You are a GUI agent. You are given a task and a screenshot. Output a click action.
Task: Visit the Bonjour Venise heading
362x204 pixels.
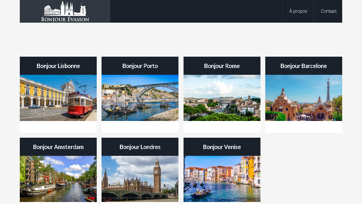click(222, 147)
